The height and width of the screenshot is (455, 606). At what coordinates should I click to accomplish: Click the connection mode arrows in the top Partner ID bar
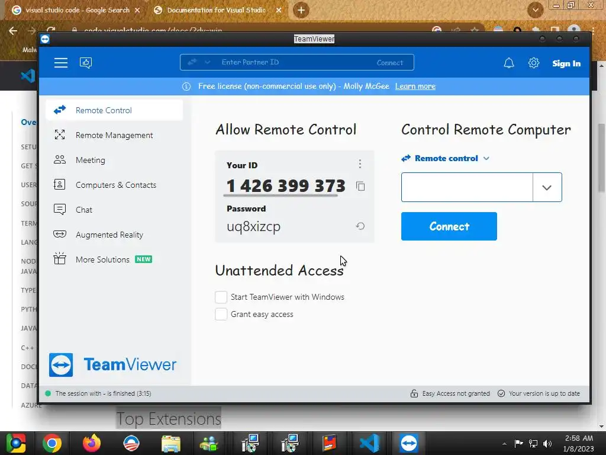[x=192, y=62]
